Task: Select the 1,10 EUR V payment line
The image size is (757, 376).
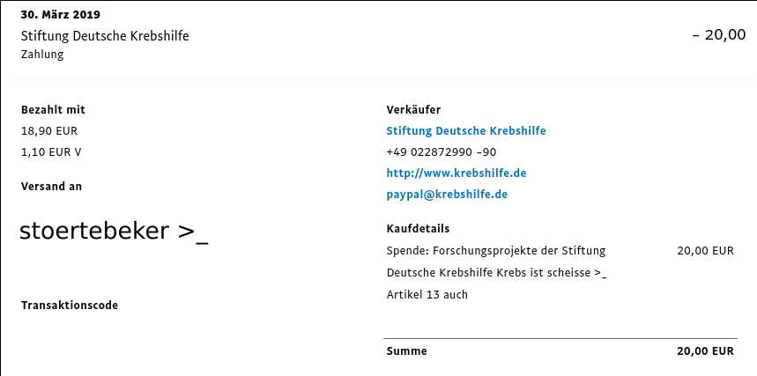Action: 51,152
